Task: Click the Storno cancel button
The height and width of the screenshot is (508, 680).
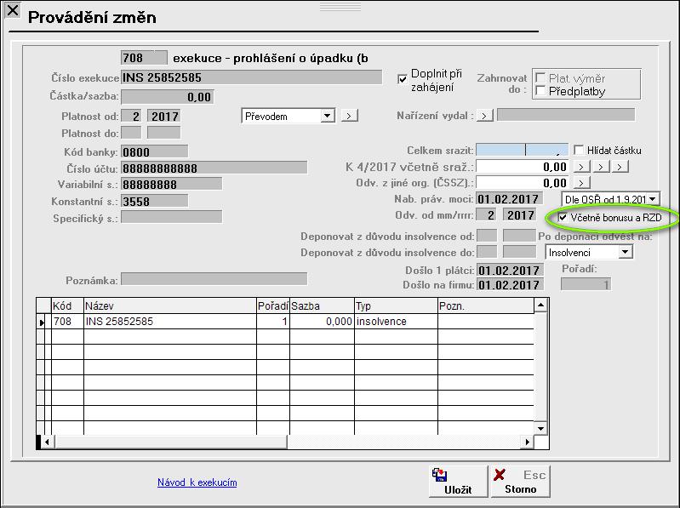Action: pyautogui.click(x=520, y=482)
